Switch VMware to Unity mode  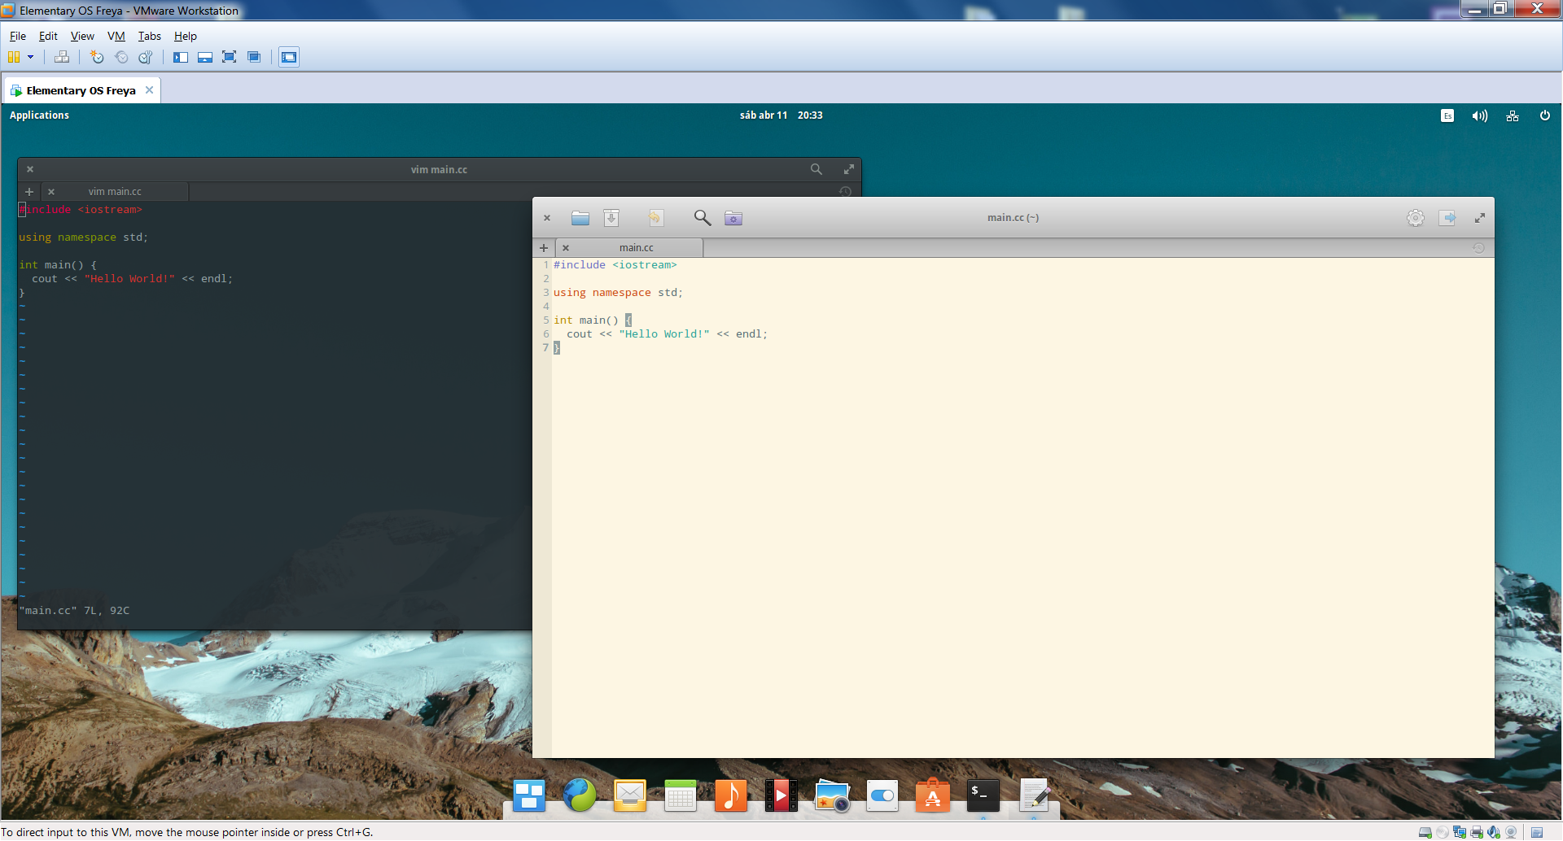click(x=254, y=57)
